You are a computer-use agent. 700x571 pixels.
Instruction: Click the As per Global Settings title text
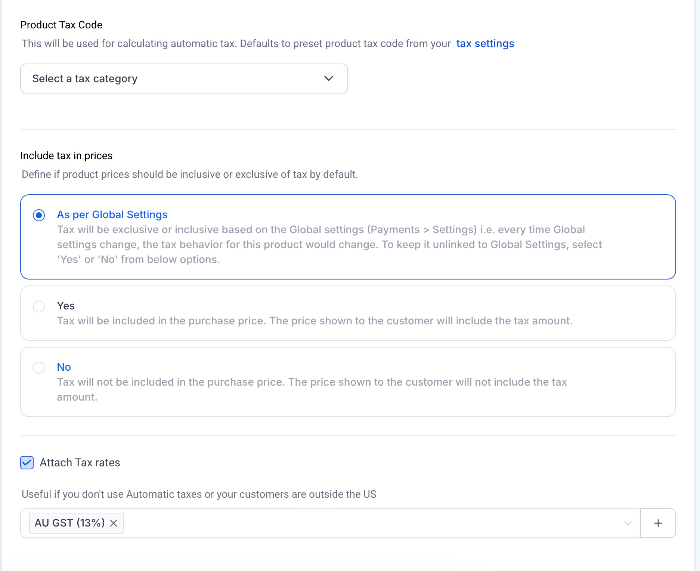112,214
